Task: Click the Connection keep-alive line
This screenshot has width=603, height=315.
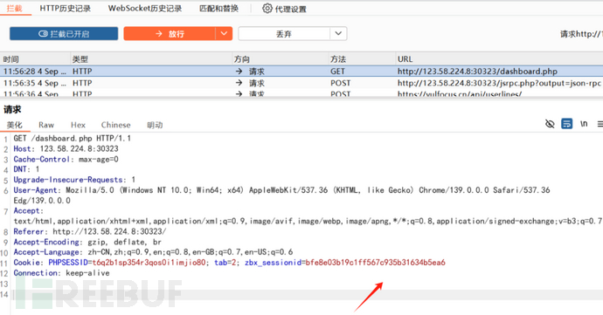Action: [x=61, y=273]
